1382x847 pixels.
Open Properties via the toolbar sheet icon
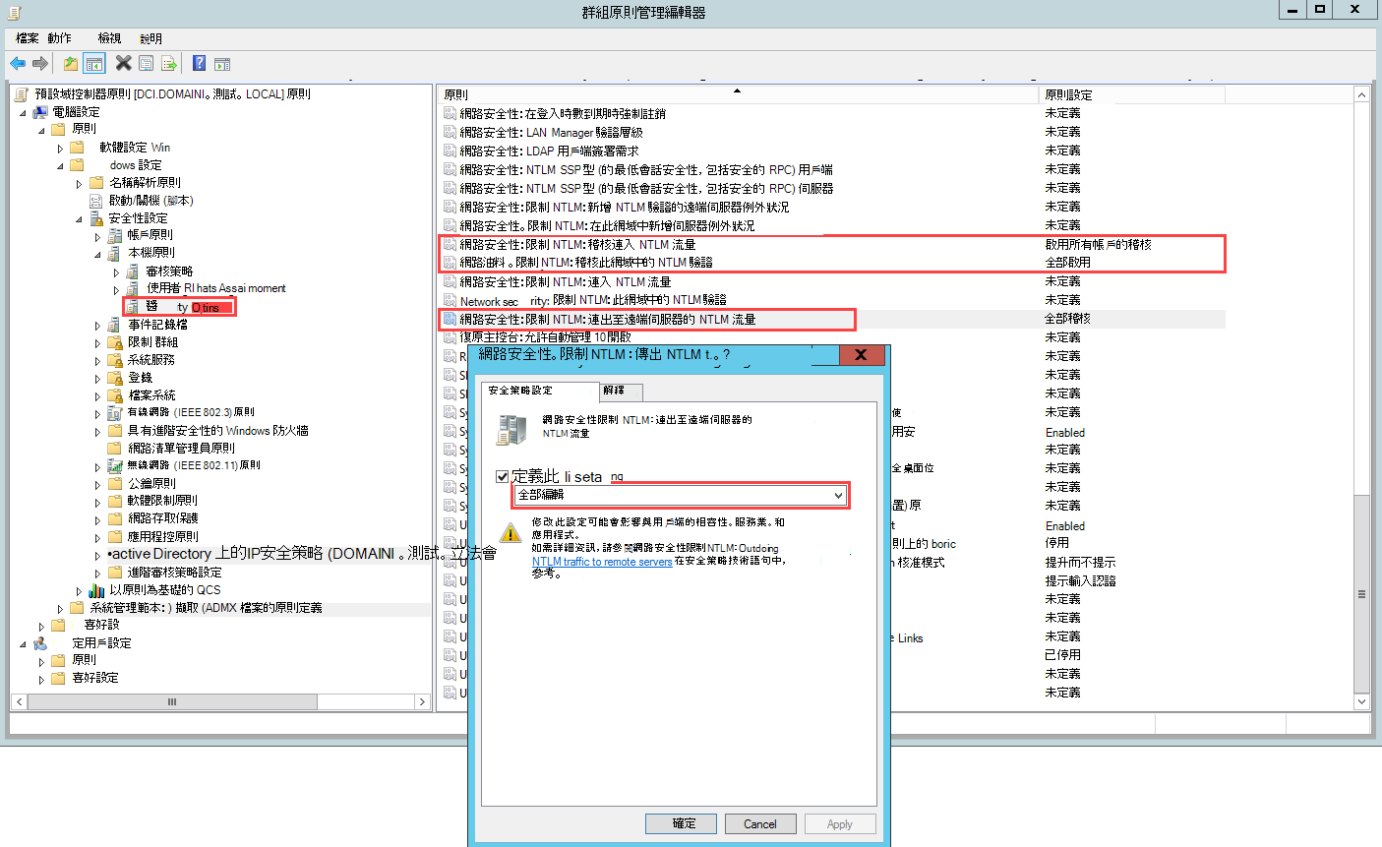coord(146,64)
